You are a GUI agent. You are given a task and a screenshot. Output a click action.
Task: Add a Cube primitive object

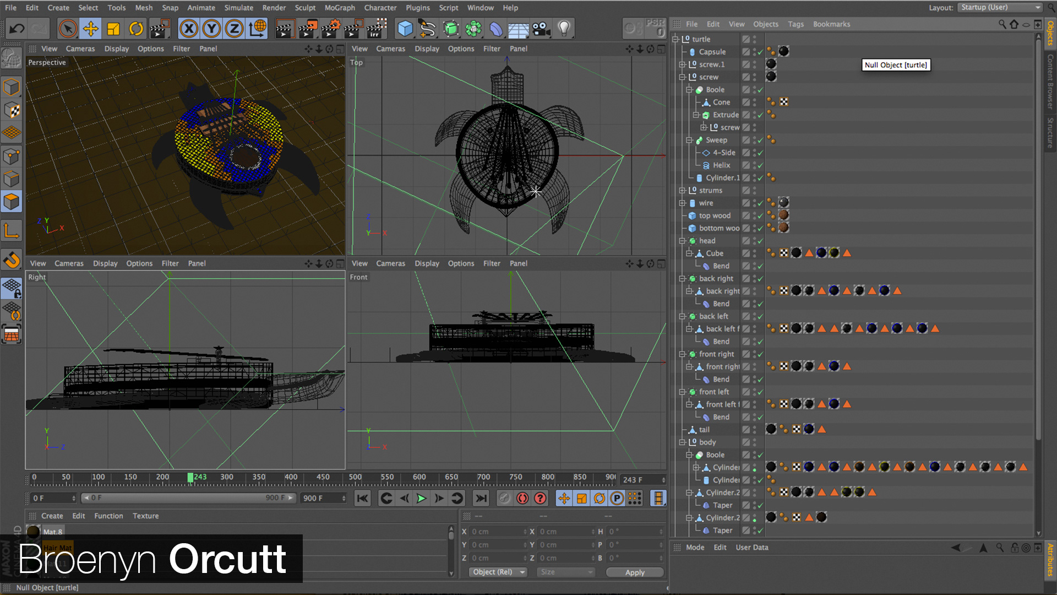(x=405, y=28)
